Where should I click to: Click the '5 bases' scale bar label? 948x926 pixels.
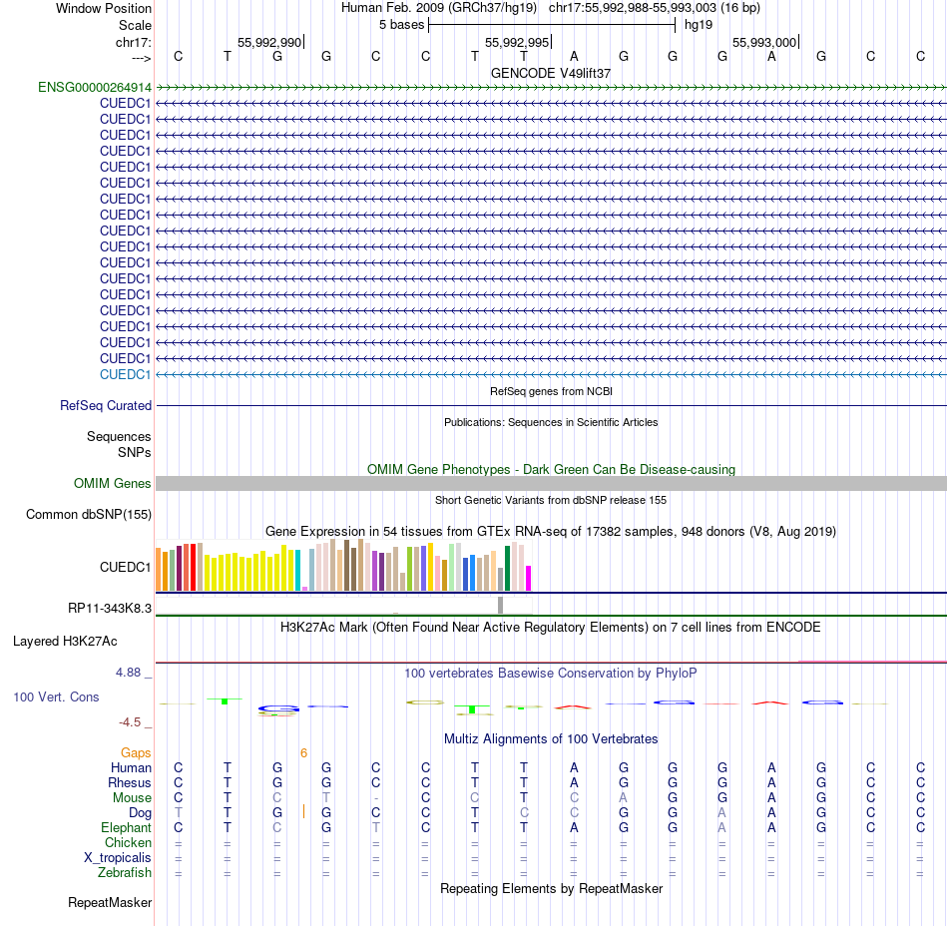(401, 25)
